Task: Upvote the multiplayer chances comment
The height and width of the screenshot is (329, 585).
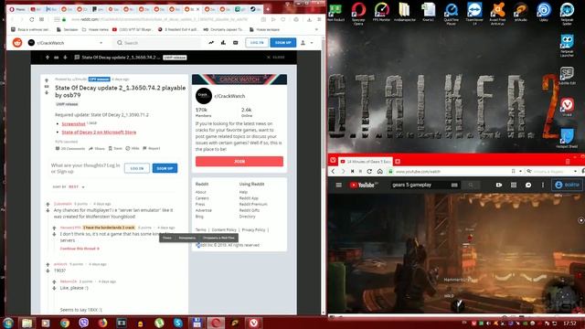Action: coord(48,204)
